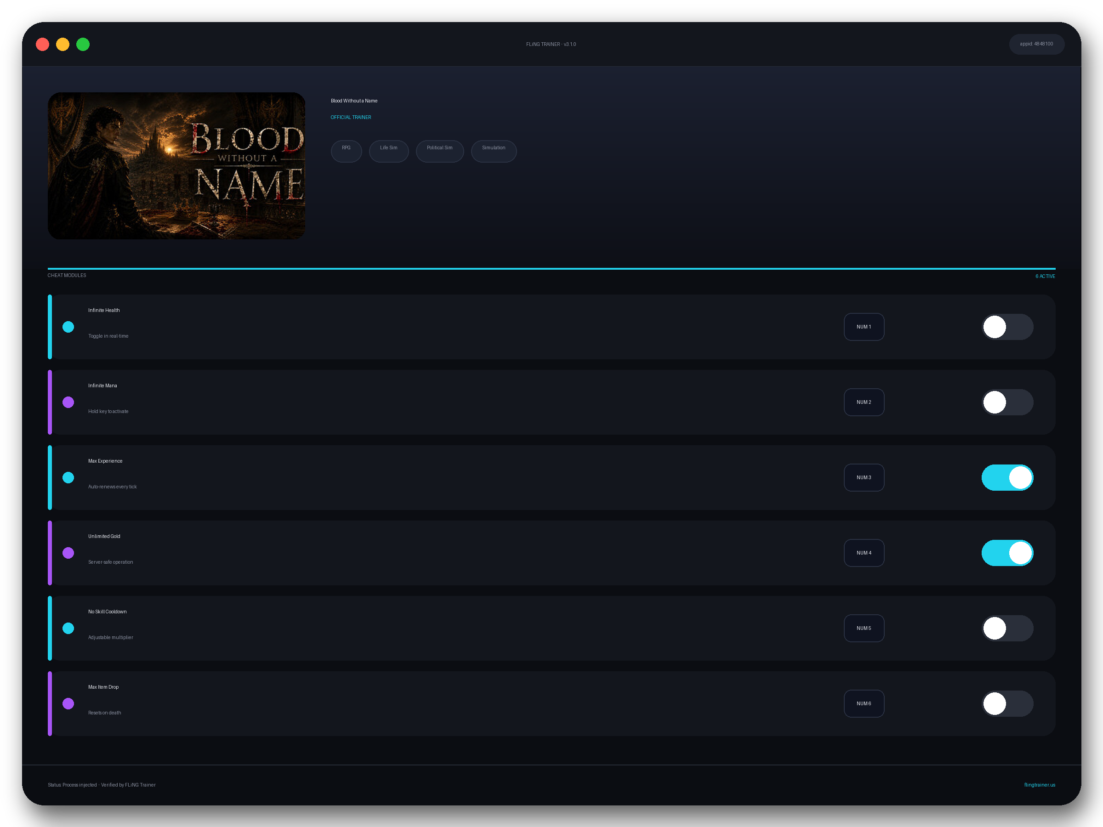The width and height of the screenshot is (1103, 827).
Task: Click the Blood Without a Name title text
Action: pos(354,101)
